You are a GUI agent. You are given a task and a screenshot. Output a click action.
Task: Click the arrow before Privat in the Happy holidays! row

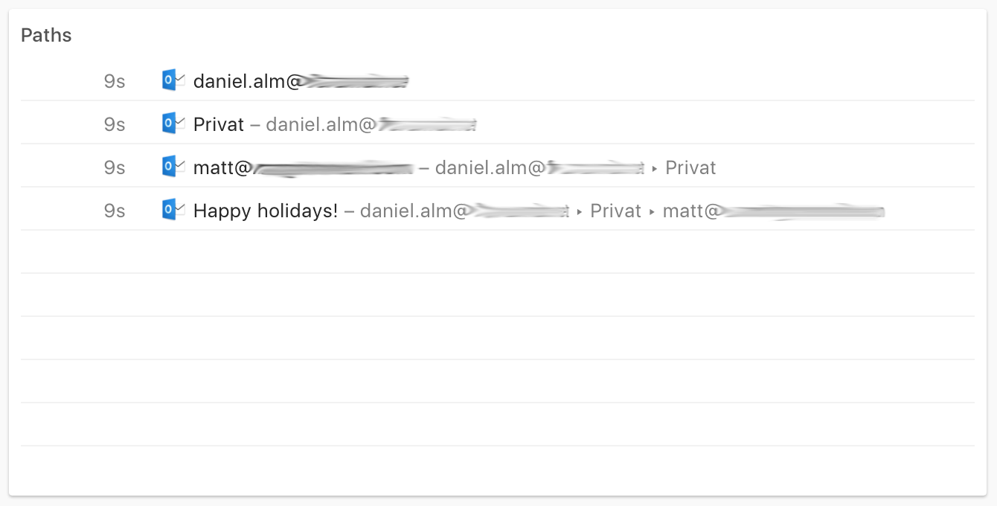click(x=579, y=212)
